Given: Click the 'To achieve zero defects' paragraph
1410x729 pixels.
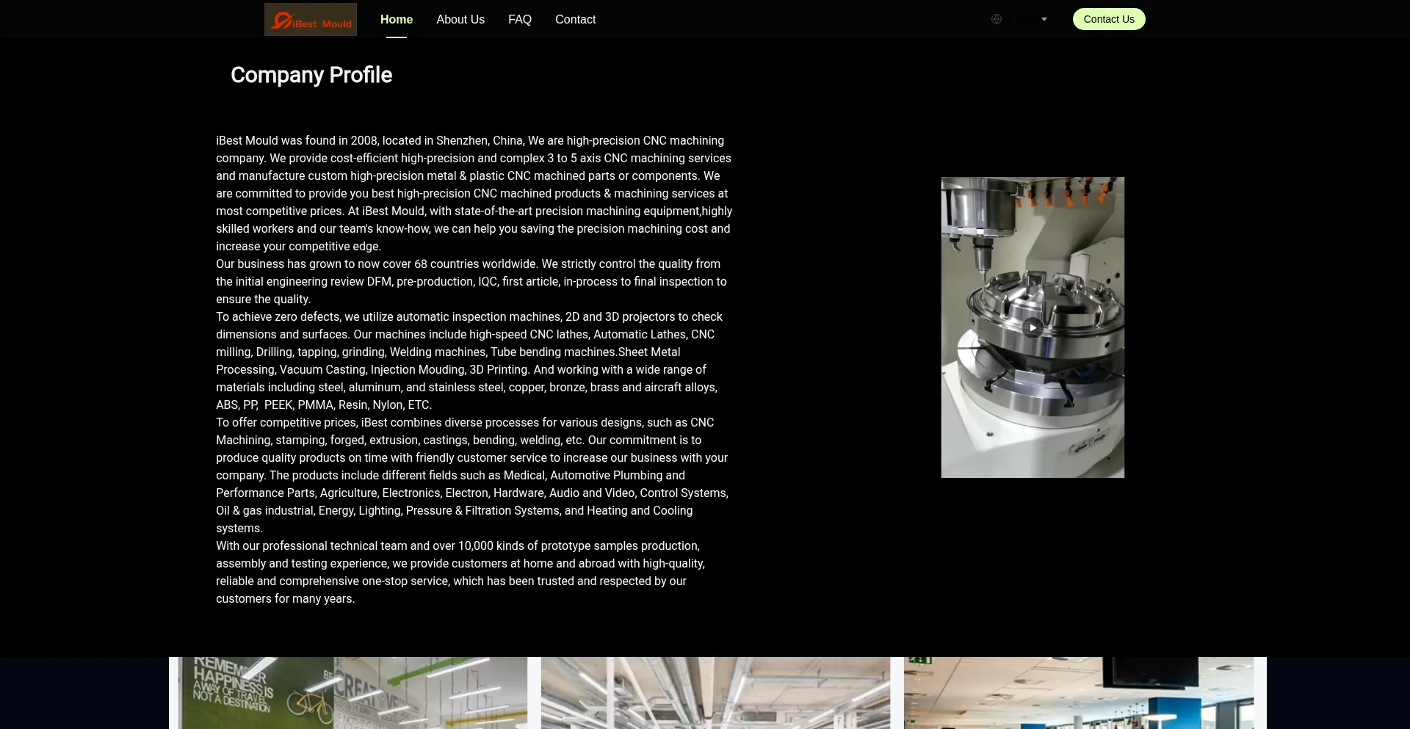Looking at the screenshot, I should coord(469,360).
